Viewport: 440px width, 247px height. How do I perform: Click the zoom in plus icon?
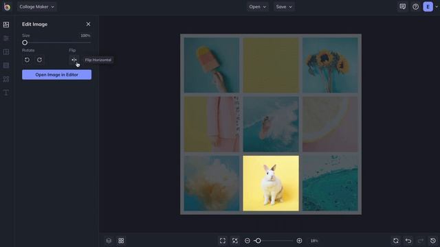click(299, 241)
